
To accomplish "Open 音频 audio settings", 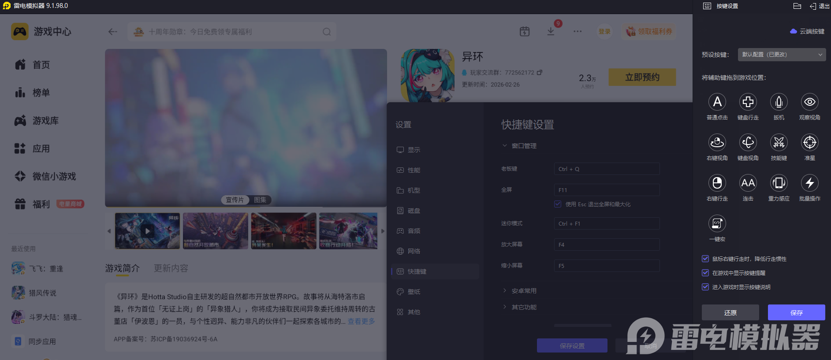I will coord(435,231).
